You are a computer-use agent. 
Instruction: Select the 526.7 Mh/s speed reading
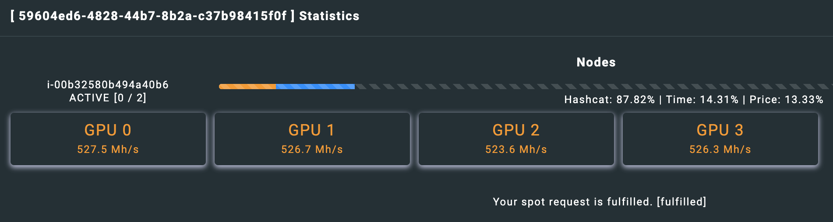(x=312, y=149)
